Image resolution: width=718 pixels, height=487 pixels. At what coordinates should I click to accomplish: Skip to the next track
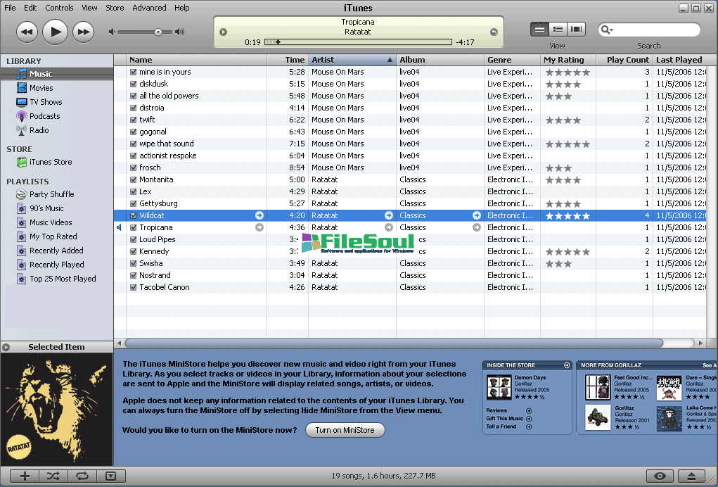[x=83, y=31]
